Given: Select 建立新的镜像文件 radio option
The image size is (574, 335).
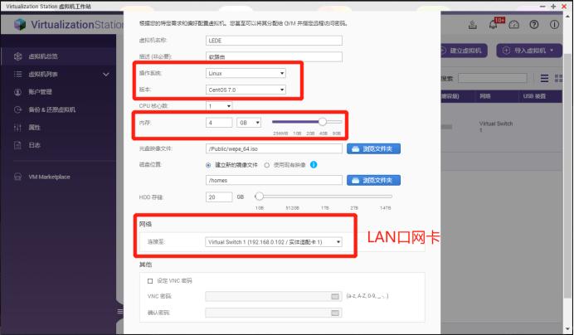Looking at the screenshot, I should tap(208, 165).
